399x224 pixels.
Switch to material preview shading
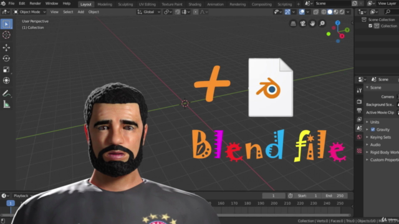[336, 12]
